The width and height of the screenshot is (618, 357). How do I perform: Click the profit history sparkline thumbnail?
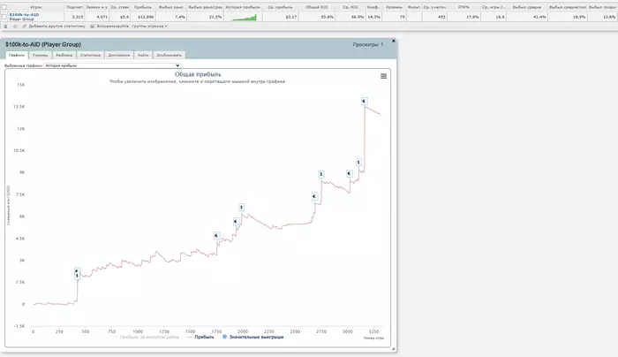pos(245,18)
